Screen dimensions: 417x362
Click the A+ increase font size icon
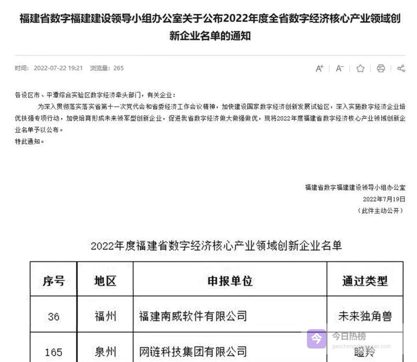pyautogui.click(x=319, y=68)
